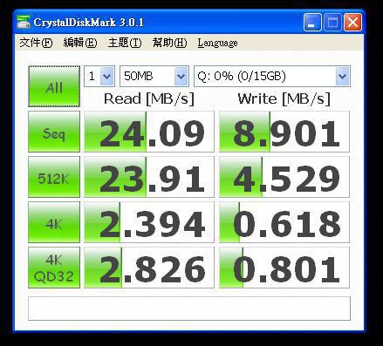383x346 pixels.
Task: Click the empty comment field at bottom
Action: [189, 309]
